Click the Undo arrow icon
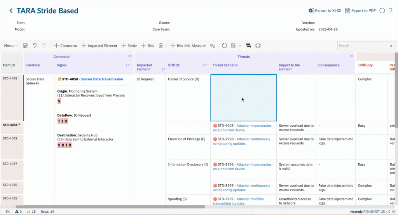 tap(35, 45)
